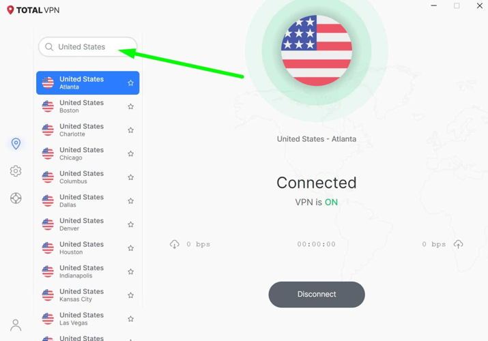
Task: Click the United States search field
Action: (88, 47)
